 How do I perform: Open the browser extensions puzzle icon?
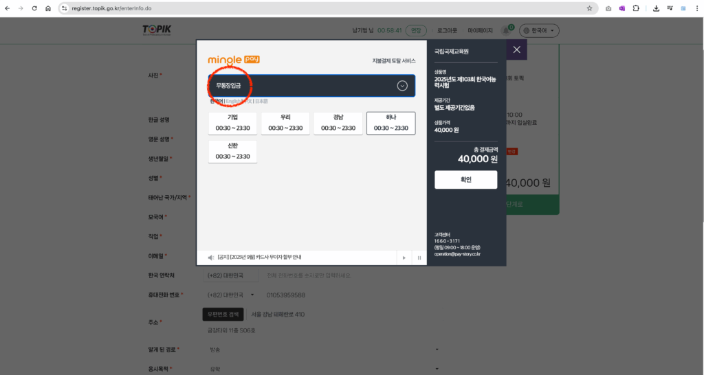click(x=636, y=8)
